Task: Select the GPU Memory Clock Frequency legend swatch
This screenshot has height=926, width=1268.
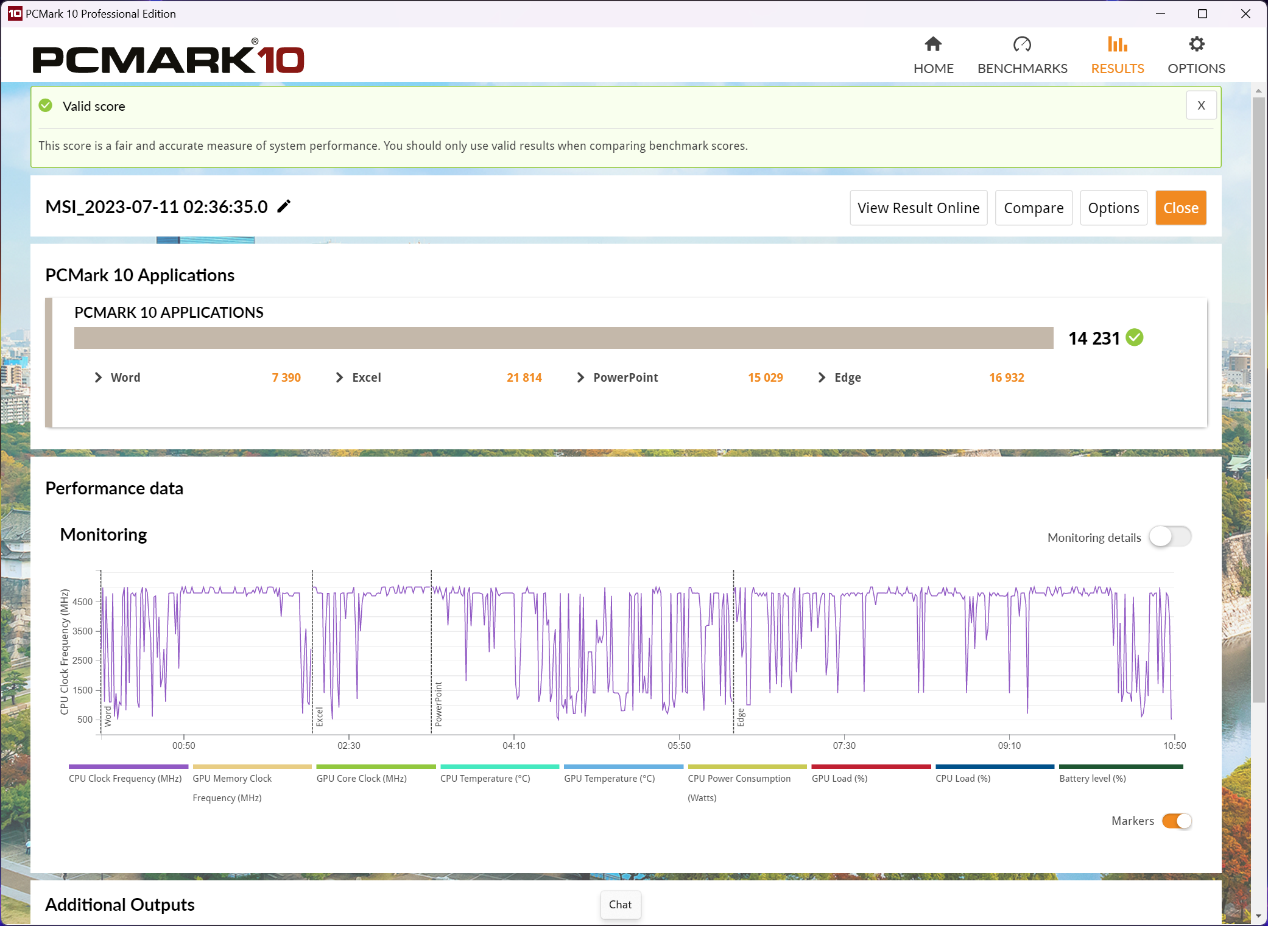Action: (252, 766)
